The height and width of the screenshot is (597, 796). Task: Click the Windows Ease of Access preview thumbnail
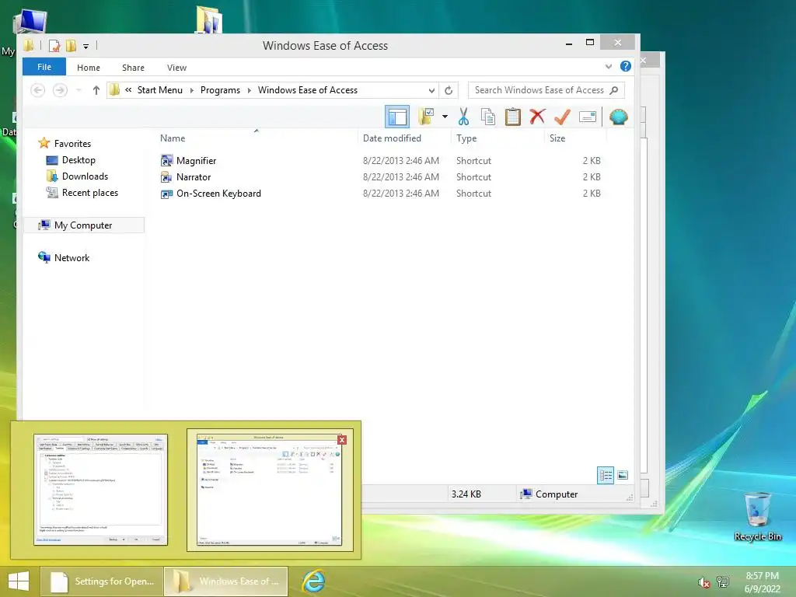(x=270, y=490)
